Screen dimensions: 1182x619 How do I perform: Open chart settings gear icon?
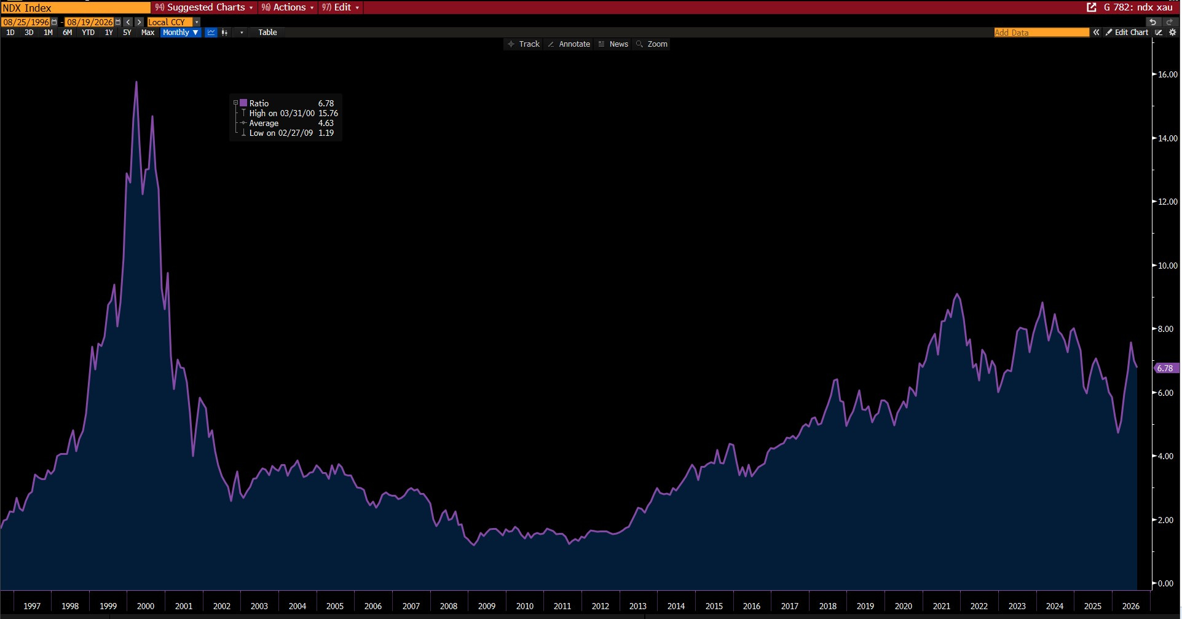[x=1172, y=32]
